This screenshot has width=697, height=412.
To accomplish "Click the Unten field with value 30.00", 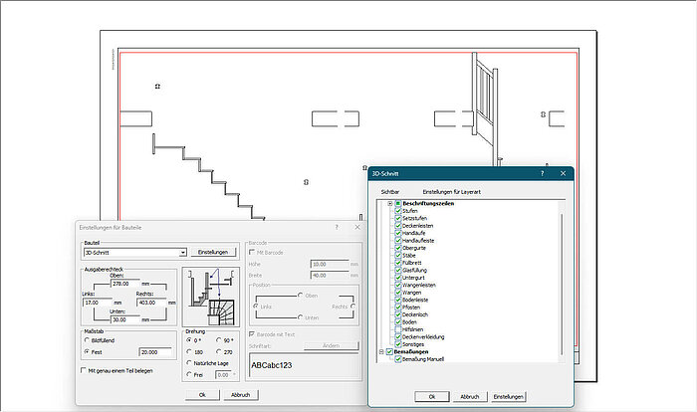I will pos(124,319).
